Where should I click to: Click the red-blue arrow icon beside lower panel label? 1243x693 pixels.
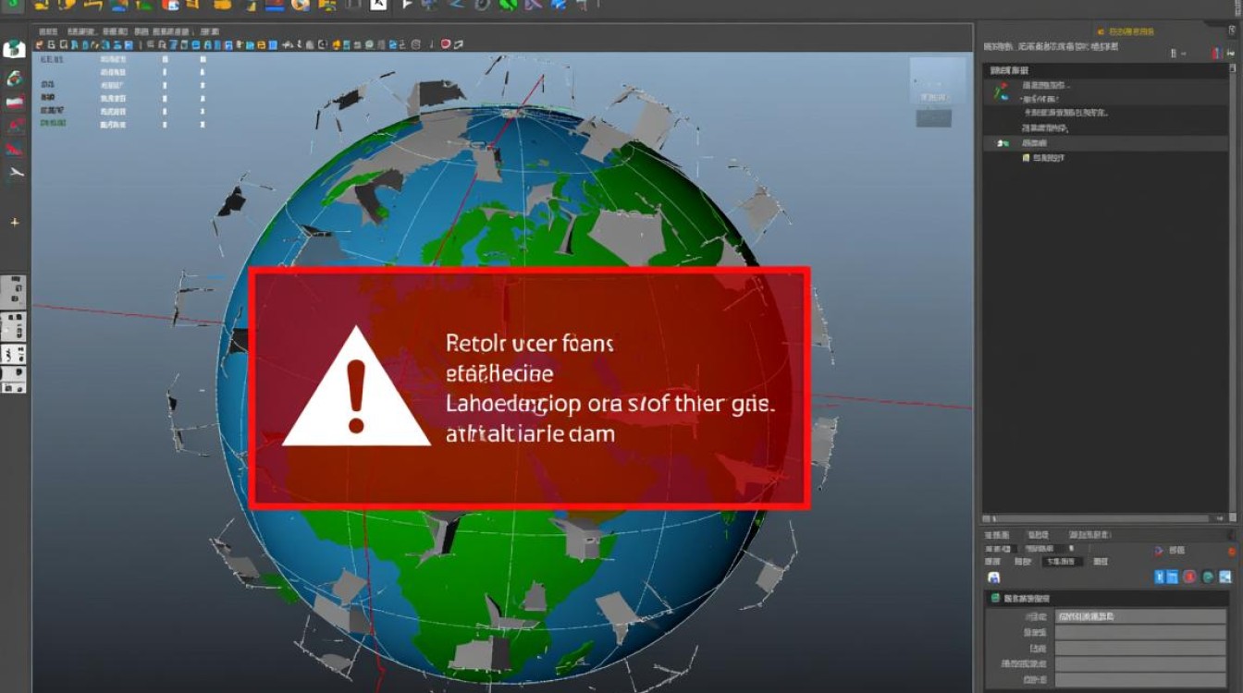click(1159, 550)
